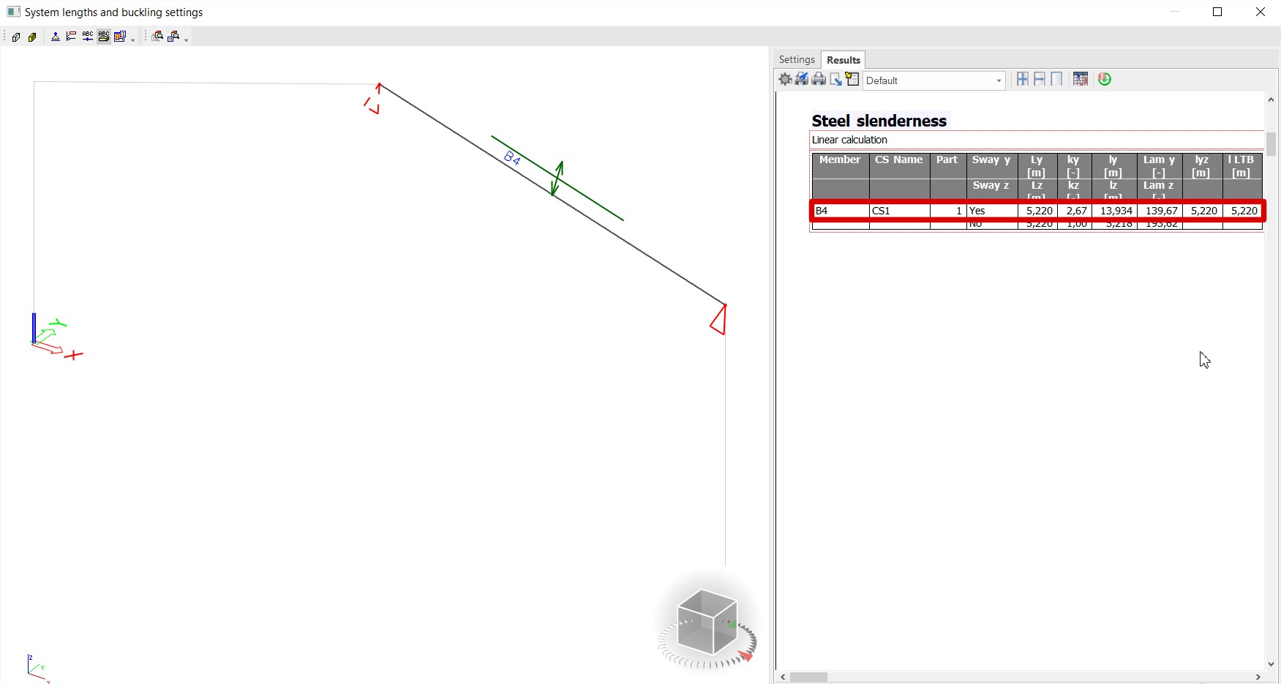This screenshot has width=1281, height=684.
Task: Open the Default output template dropdown
Action: [x=998, y=80]
